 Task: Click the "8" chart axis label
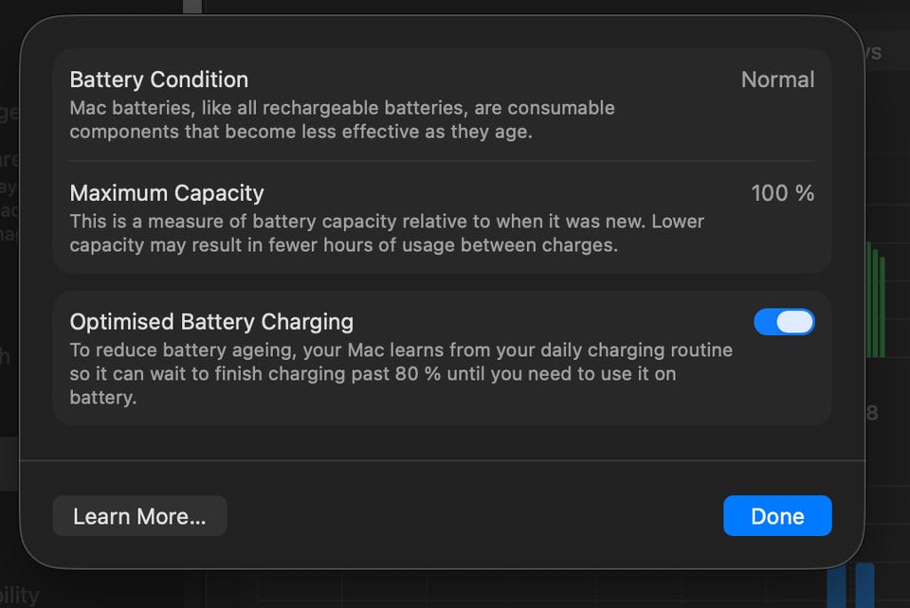872,412
